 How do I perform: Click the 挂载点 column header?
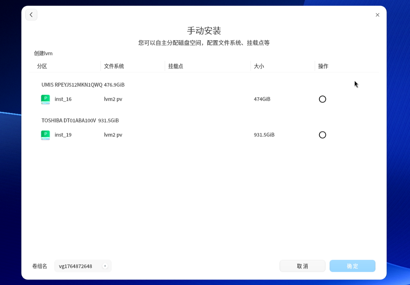pos(176,66)
